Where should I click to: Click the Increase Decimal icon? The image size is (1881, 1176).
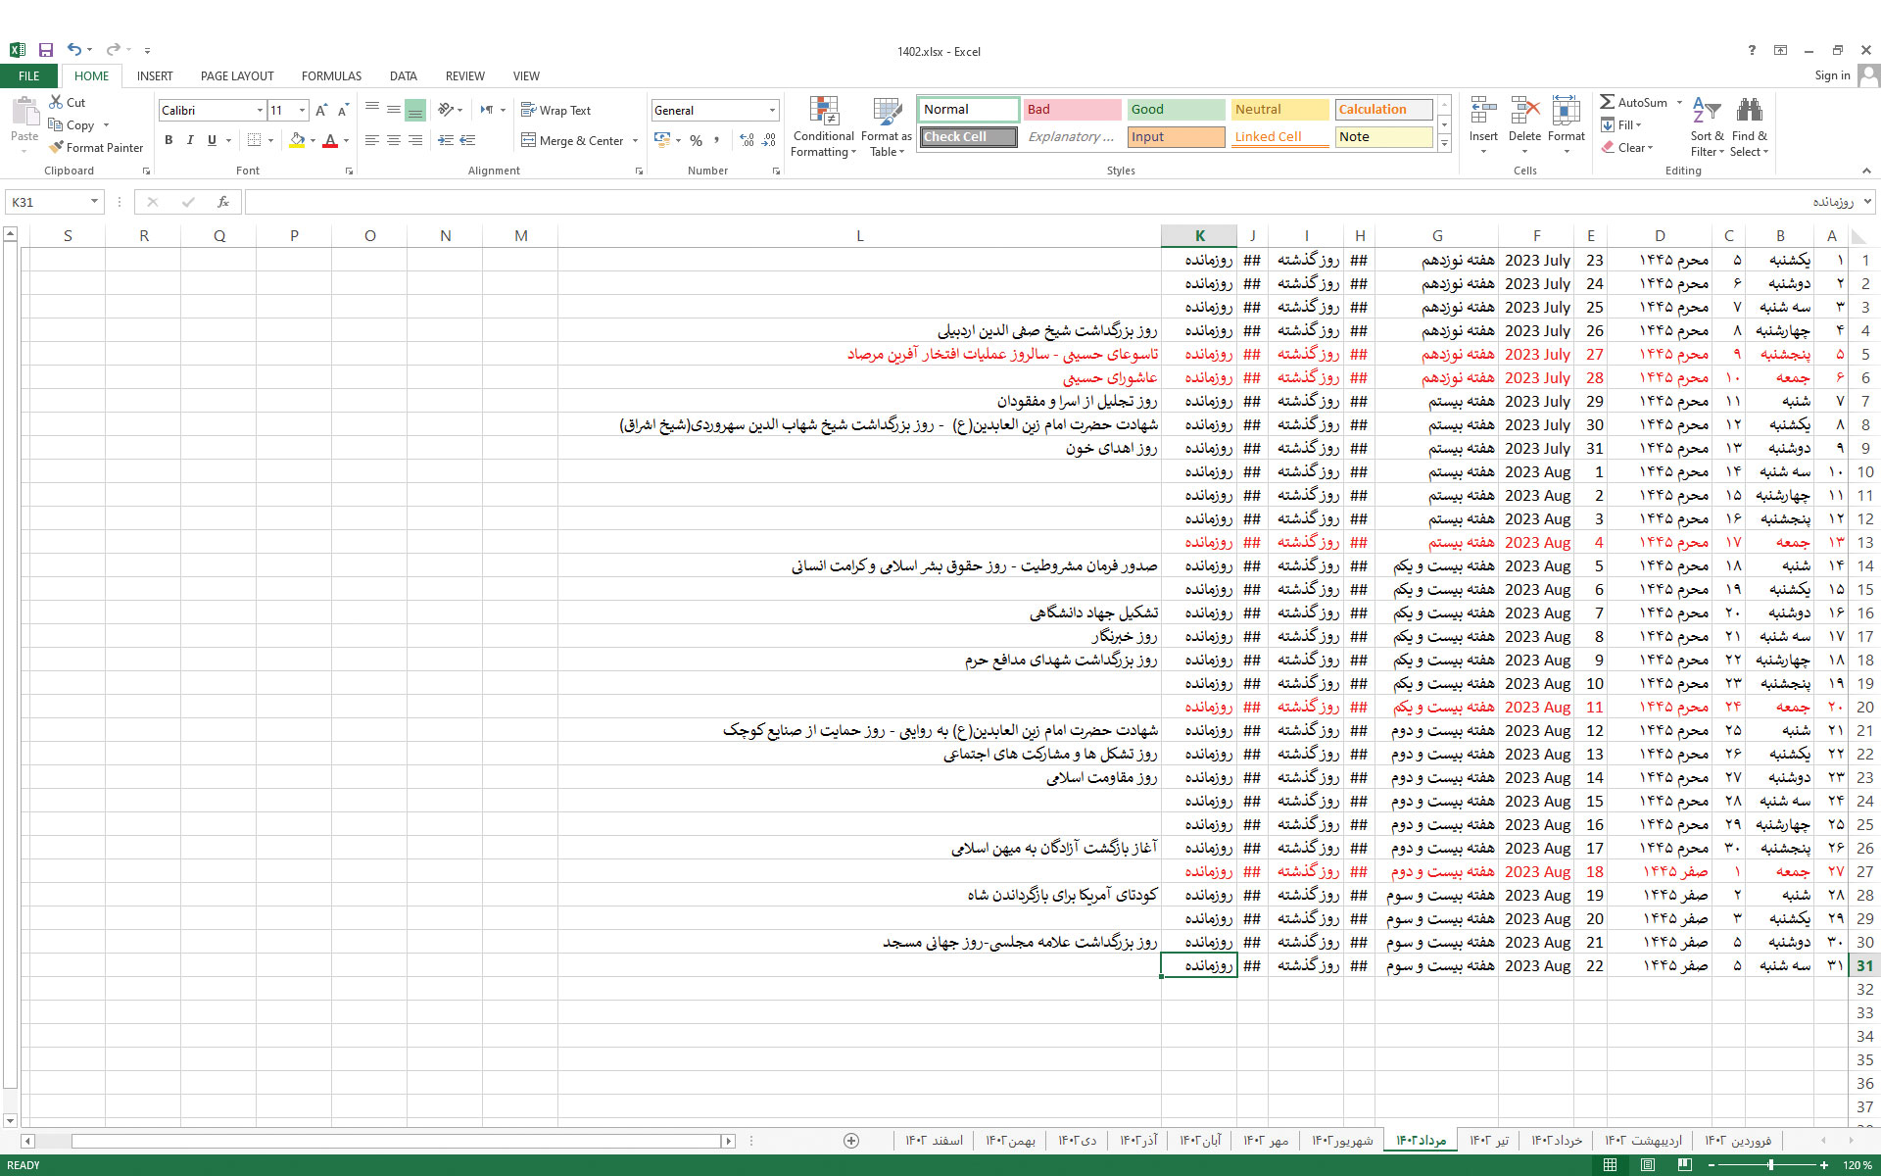pos(748,140)
